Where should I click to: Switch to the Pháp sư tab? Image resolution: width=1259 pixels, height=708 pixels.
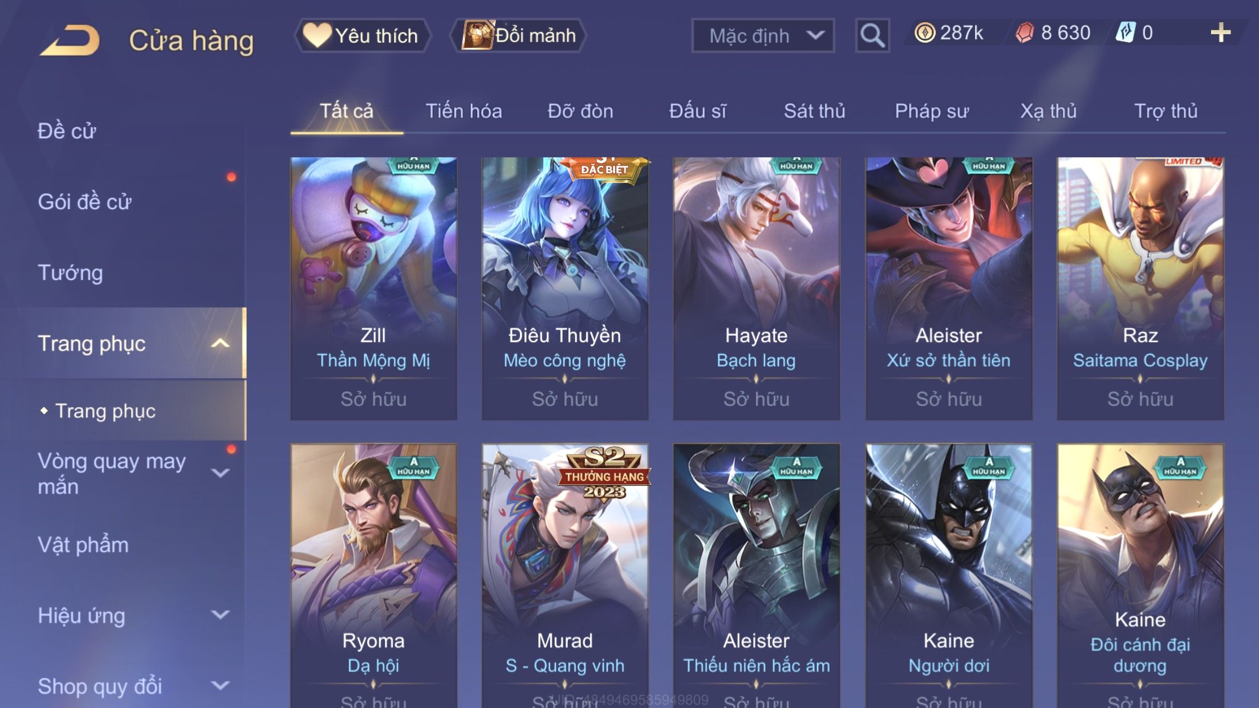pyautogui.click(x=932, y=111)
